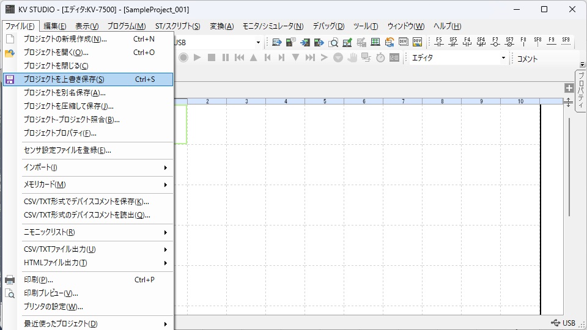The width and height of the screenshot is (587, 330).
Task: Click the timer stopwatch icon in toolbar
Action: coord(380,57)
